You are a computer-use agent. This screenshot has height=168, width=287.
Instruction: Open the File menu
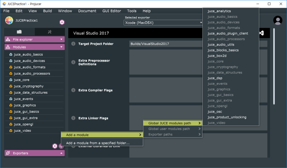tap(6, 11)
